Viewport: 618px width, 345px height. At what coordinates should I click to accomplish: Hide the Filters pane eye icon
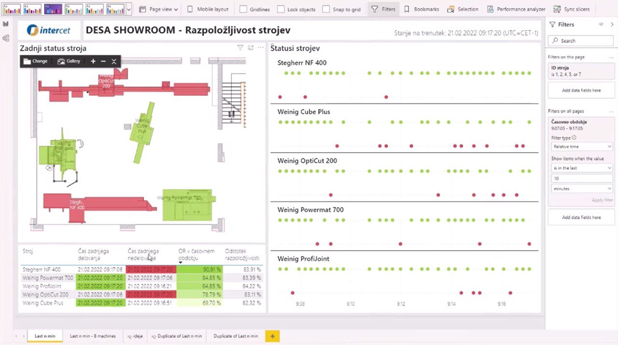tap(601, 24)
